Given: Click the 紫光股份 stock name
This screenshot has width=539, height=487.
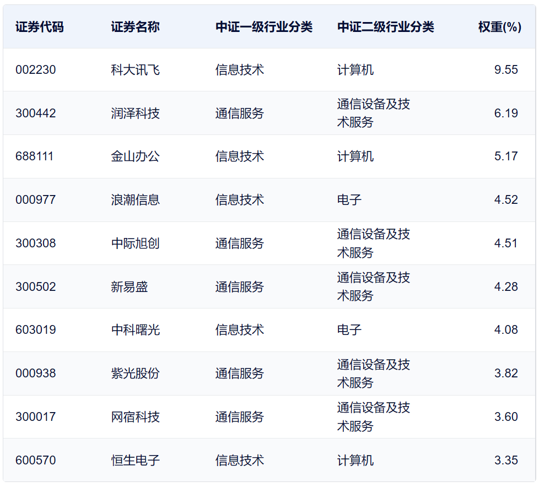Looking at the screenshot, I should pos(135,374).
